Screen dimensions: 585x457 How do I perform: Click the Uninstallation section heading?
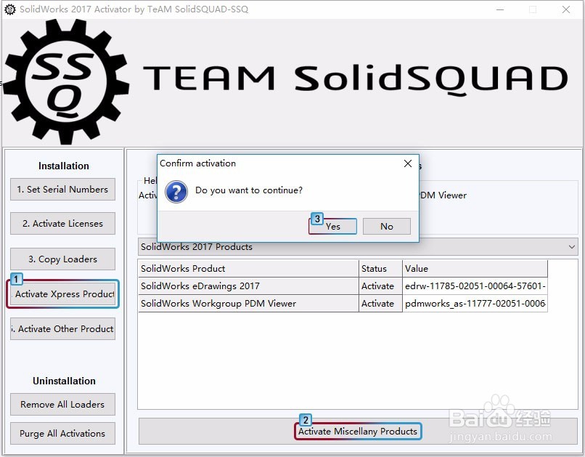(x=64, y=381)
